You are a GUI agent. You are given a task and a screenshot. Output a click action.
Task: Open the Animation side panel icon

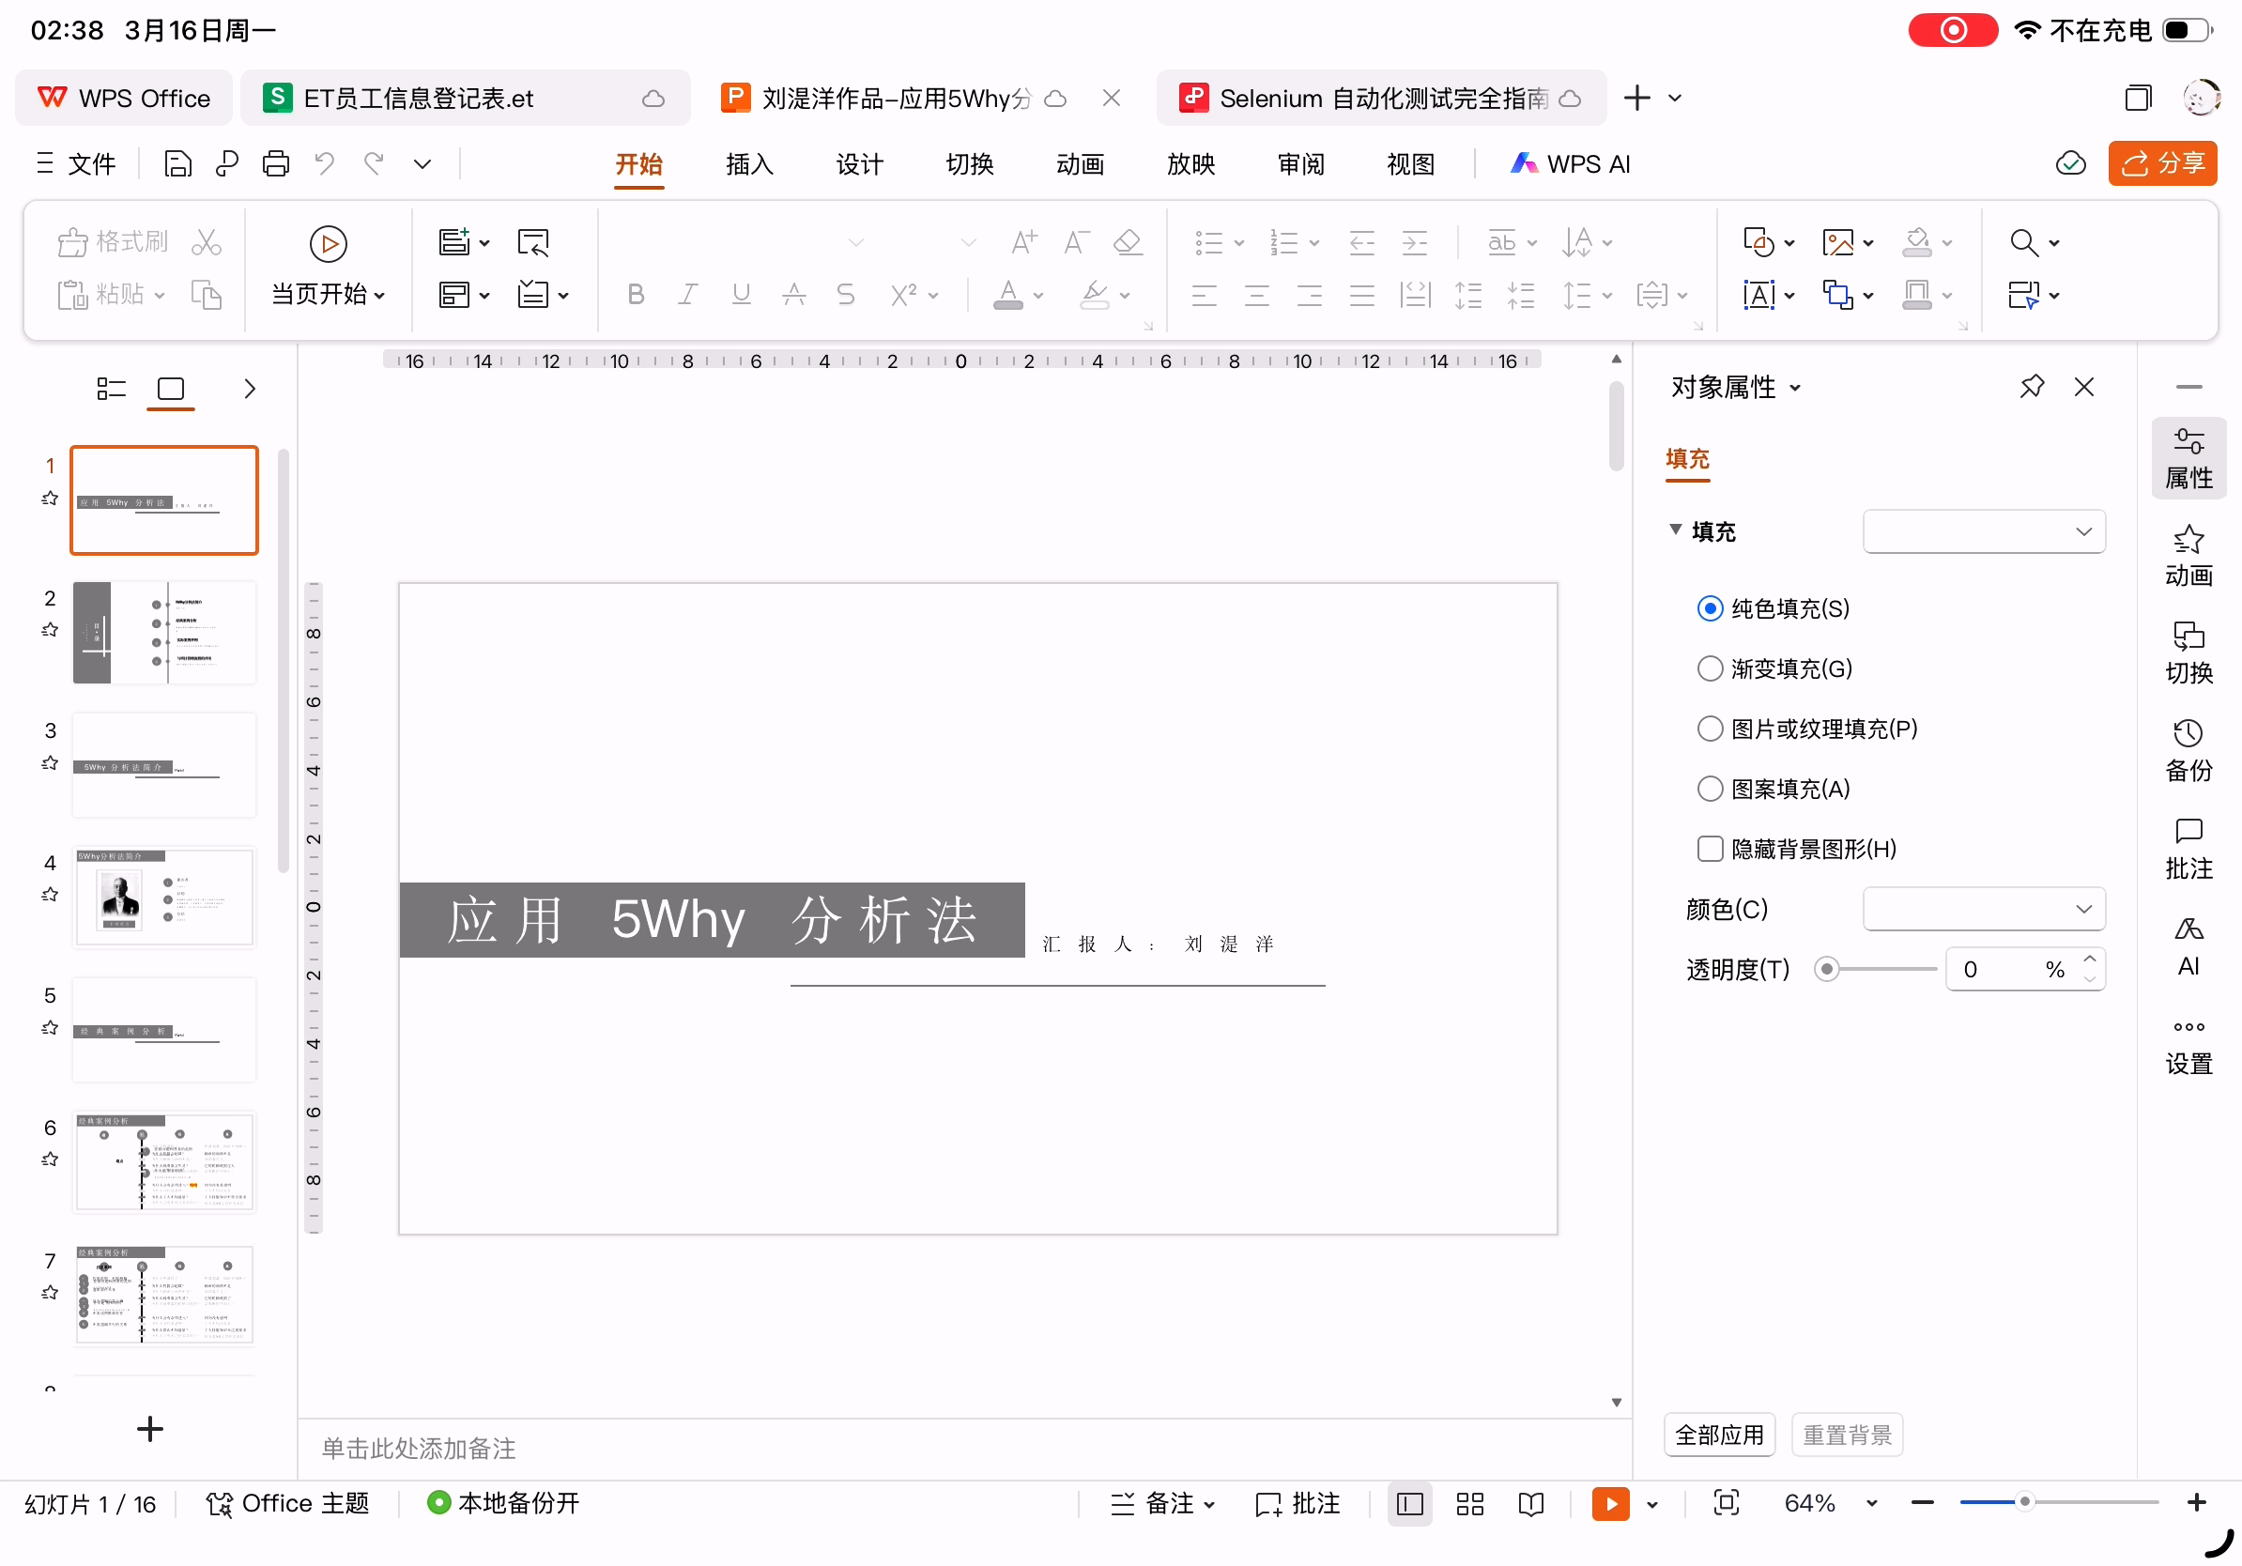point(2188,557)
